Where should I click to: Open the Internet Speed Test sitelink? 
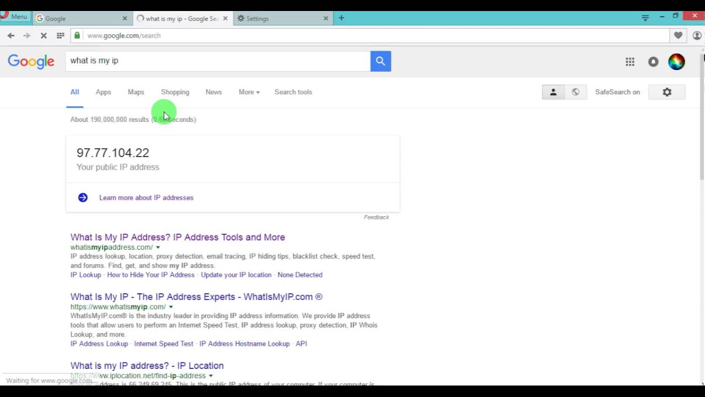(164, 344)
